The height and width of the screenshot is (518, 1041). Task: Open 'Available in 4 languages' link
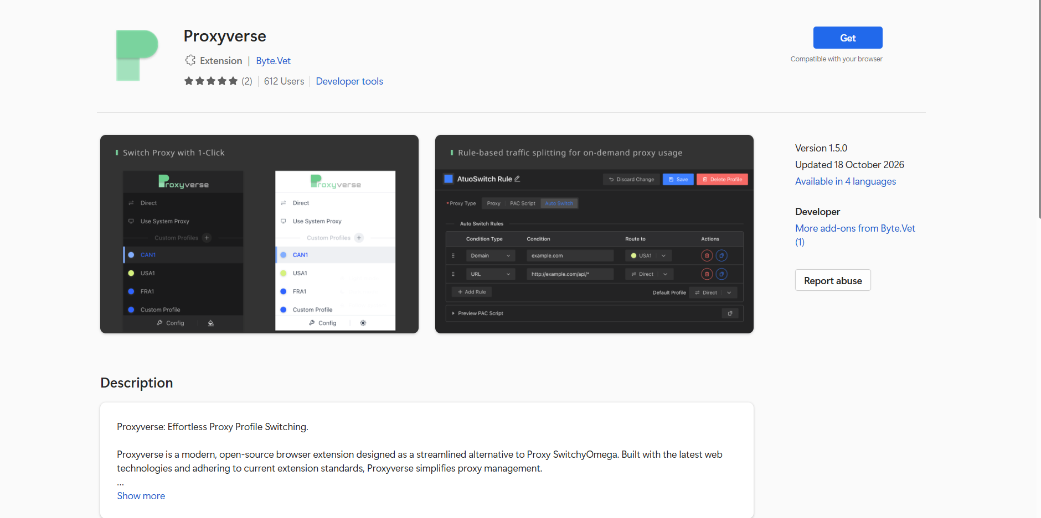tap(845, 181)
